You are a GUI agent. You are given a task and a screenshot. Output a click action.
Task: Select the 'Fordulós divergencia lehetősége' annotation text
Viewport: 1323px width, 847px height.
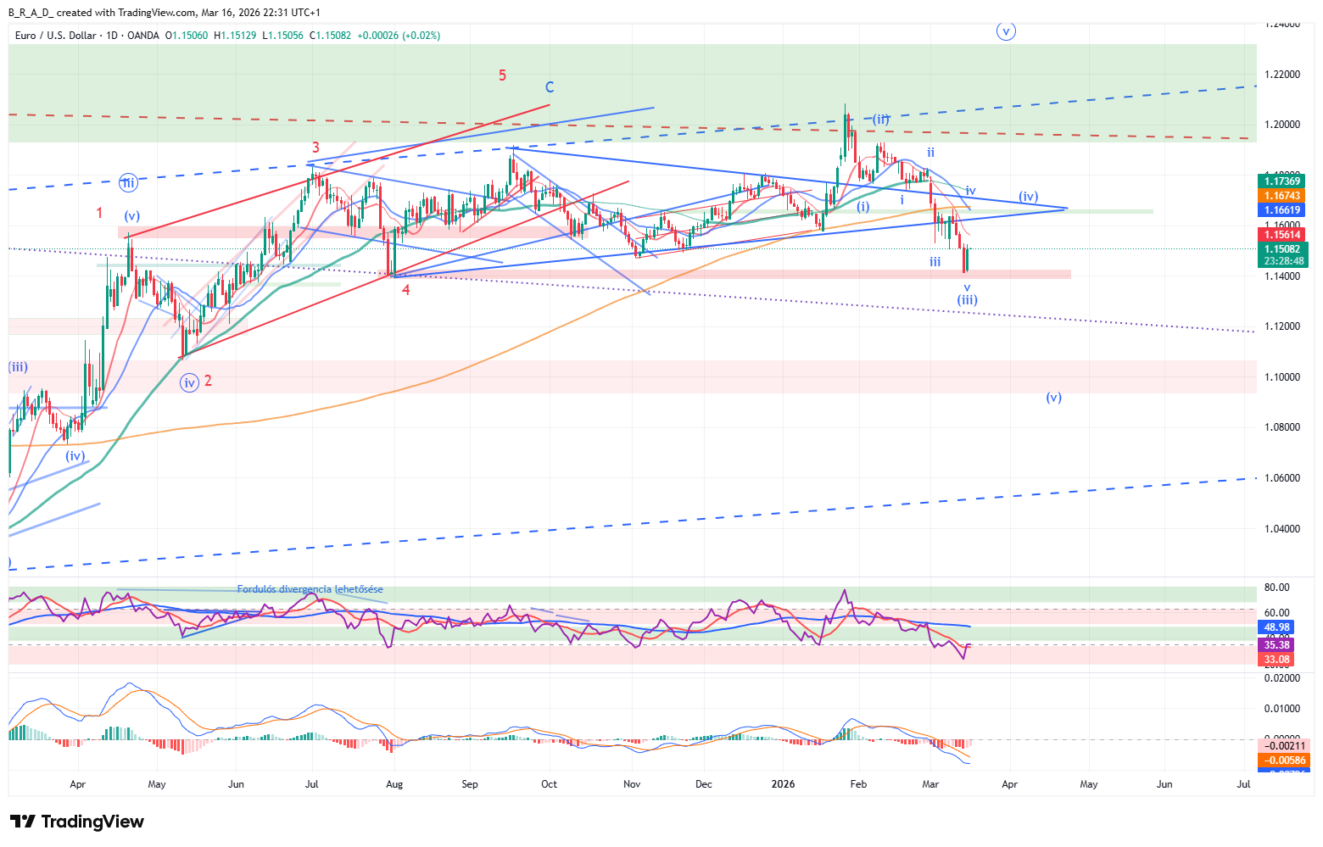[310, 589]
